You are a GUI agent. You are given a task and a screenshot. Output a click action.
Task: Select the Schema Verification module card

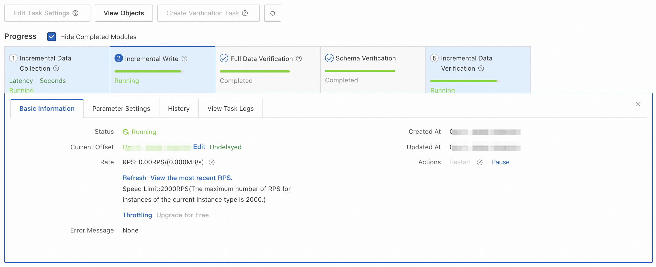[x=373, y=70]
